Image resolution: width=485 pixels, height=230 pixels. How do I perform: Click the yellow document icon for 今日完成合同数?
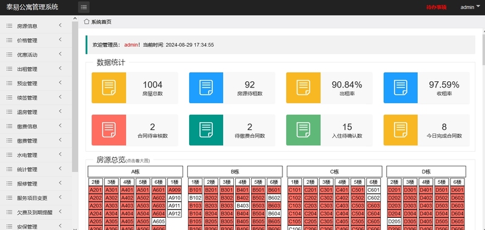401,130
